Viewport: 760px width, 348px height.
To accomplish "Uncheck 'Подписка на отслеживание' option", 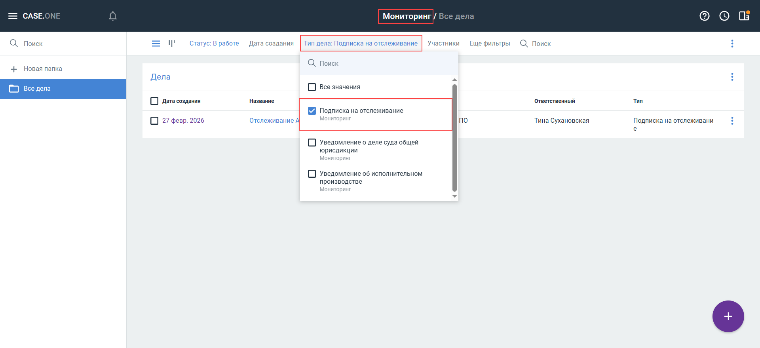I will 312,111.
